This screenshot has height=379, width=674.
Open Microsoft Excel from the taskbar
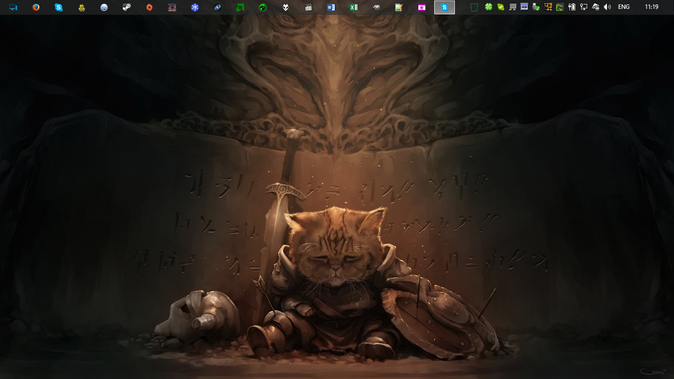354,7
